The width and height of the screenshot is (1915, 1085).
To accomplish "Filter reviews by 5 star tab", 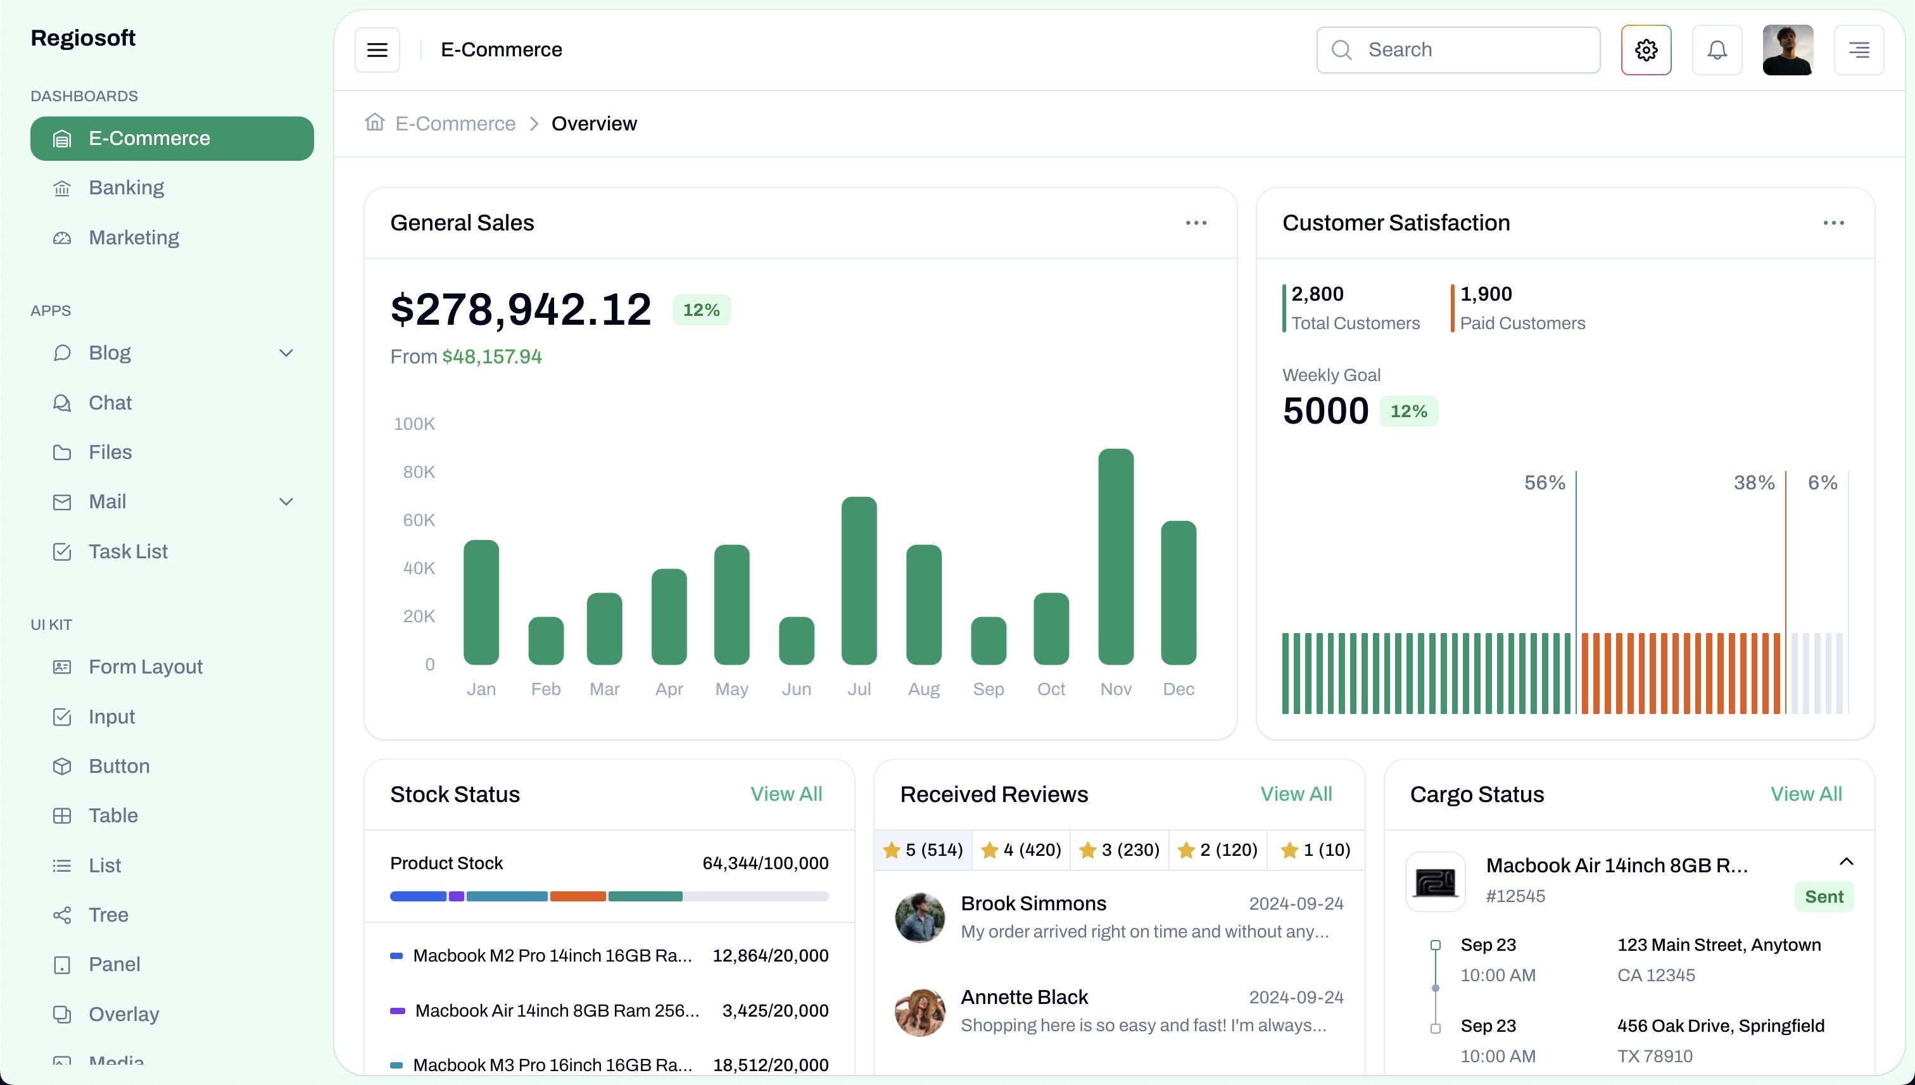I will pyautogui.click(x=923, y=850).
